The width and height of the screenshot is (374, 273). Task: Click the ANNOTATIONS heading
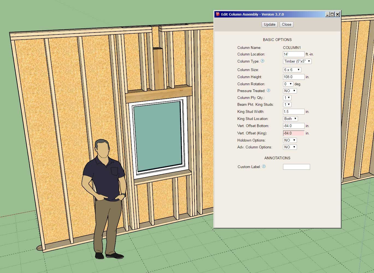point(277,158)
